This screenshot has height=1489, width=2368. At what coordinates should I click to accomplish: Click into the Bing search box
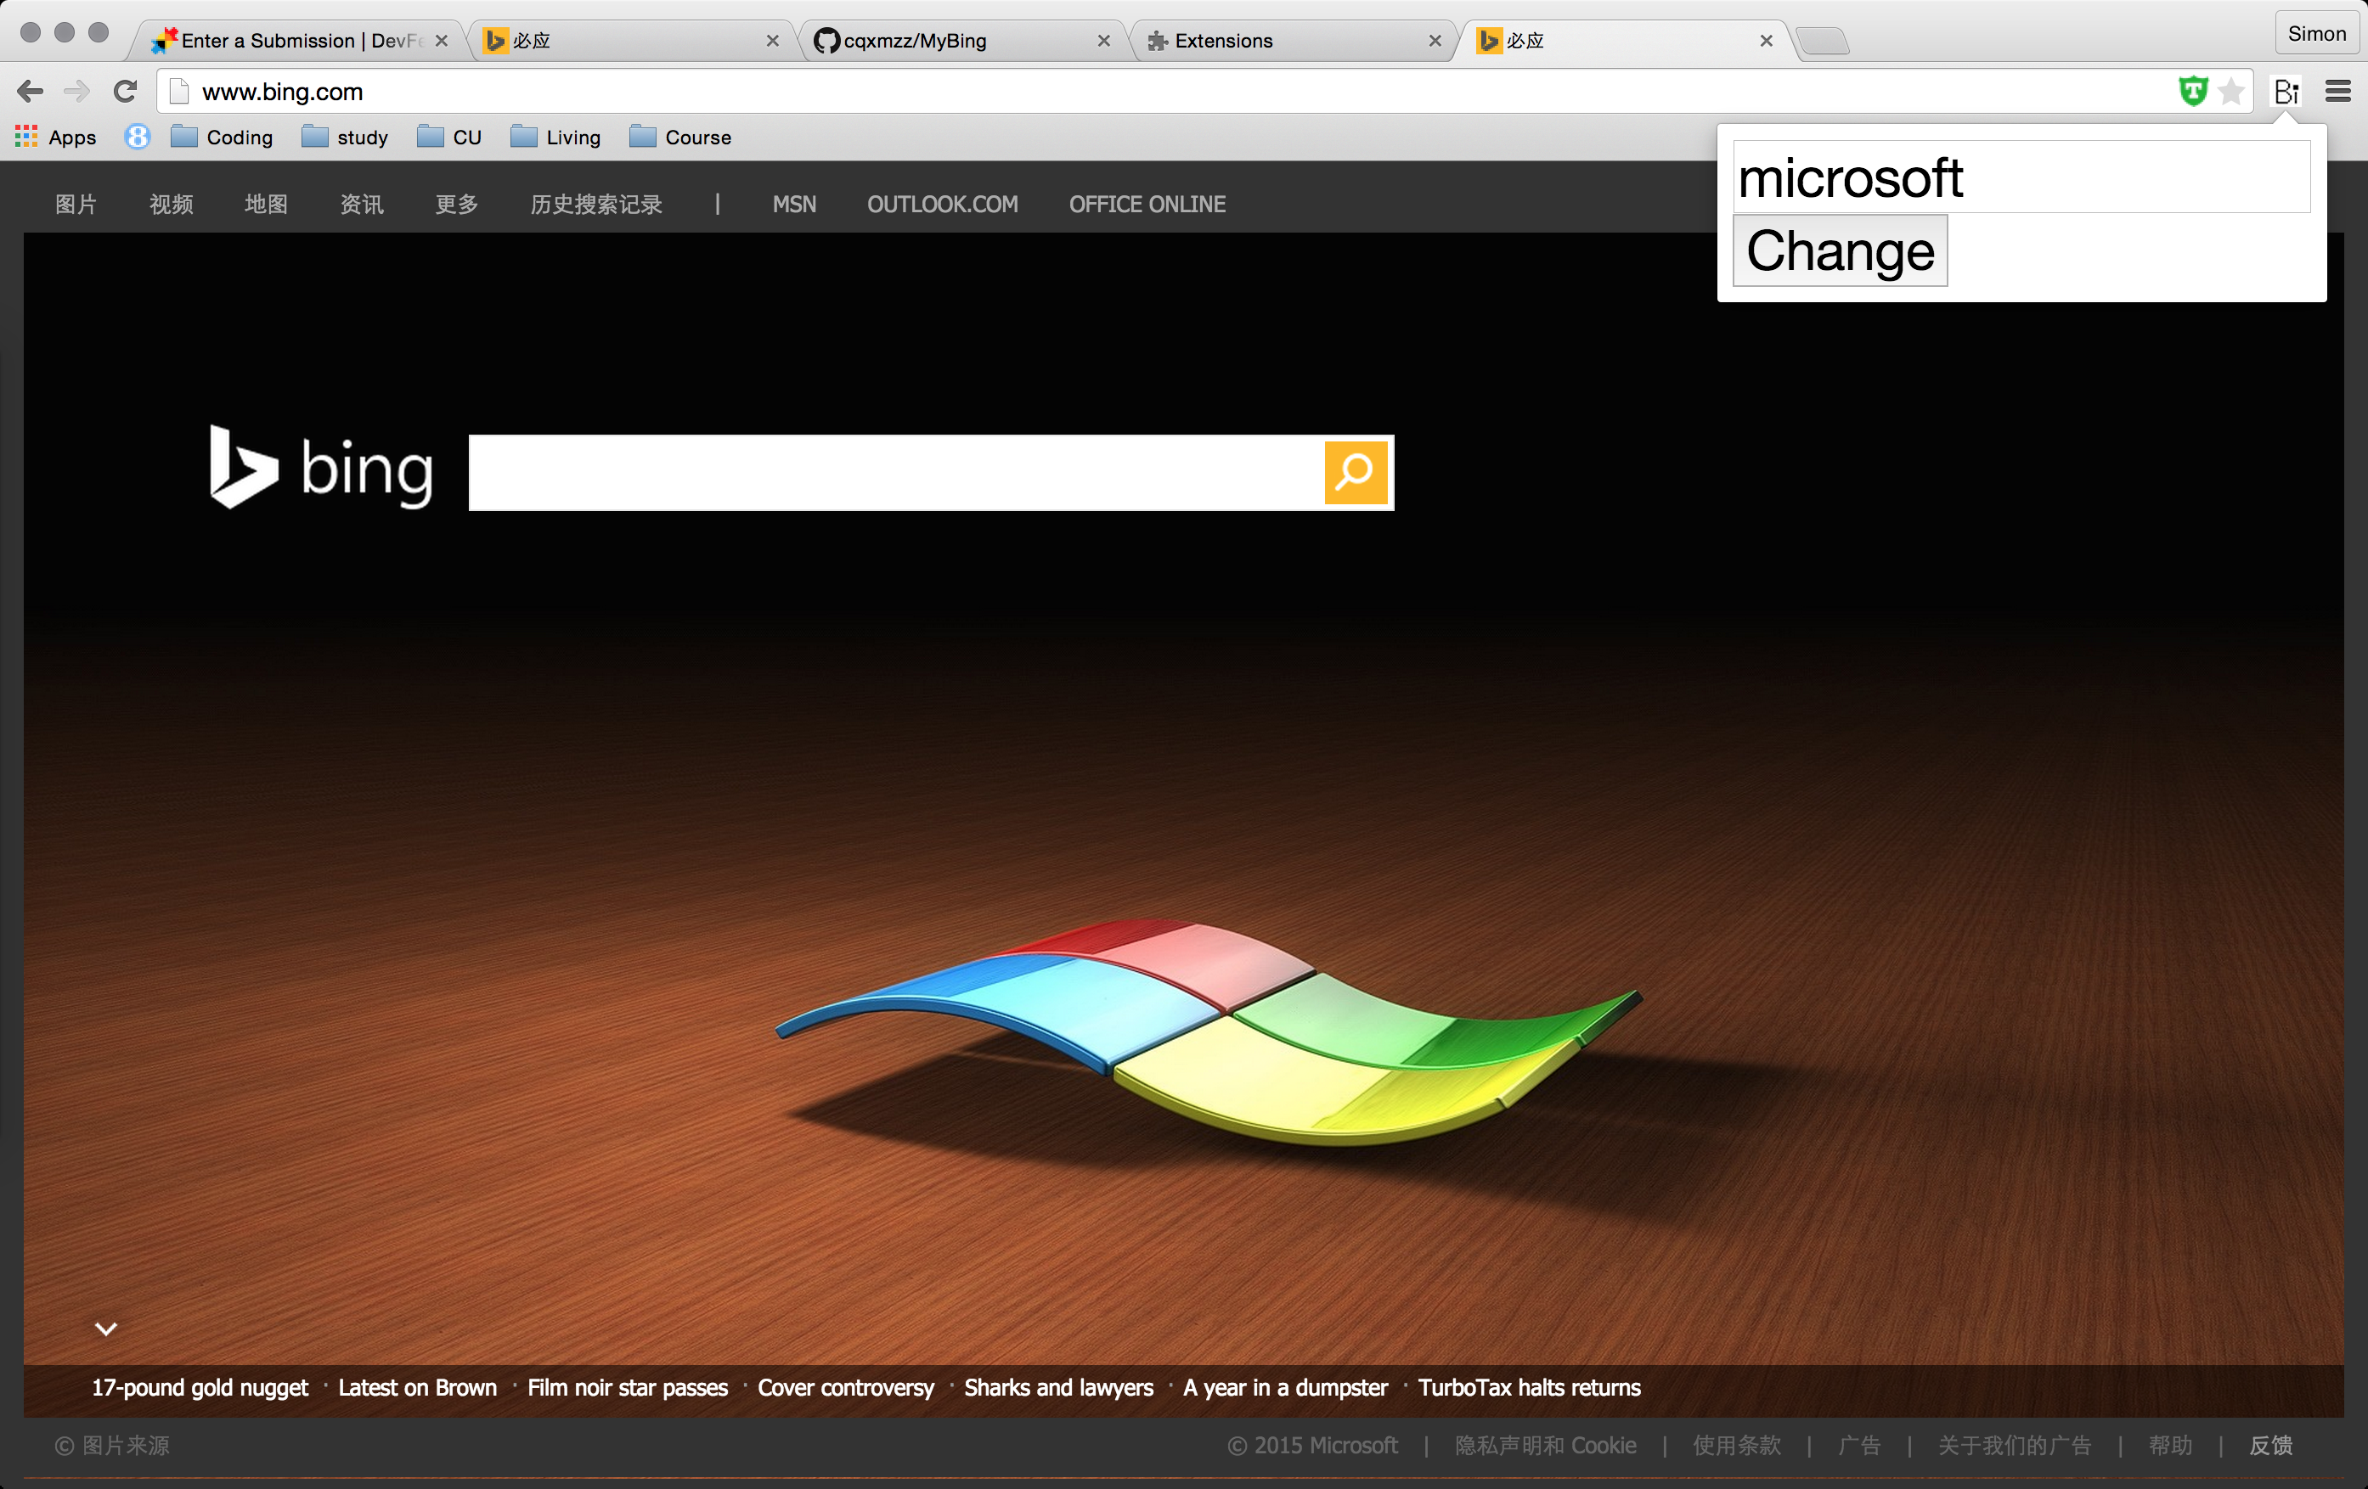tap(895, 473)
